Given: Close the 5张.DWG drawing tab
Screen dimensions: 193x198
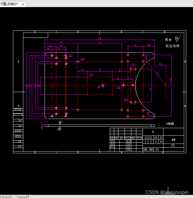Looking at the screenshot, I should click(23, 4).
